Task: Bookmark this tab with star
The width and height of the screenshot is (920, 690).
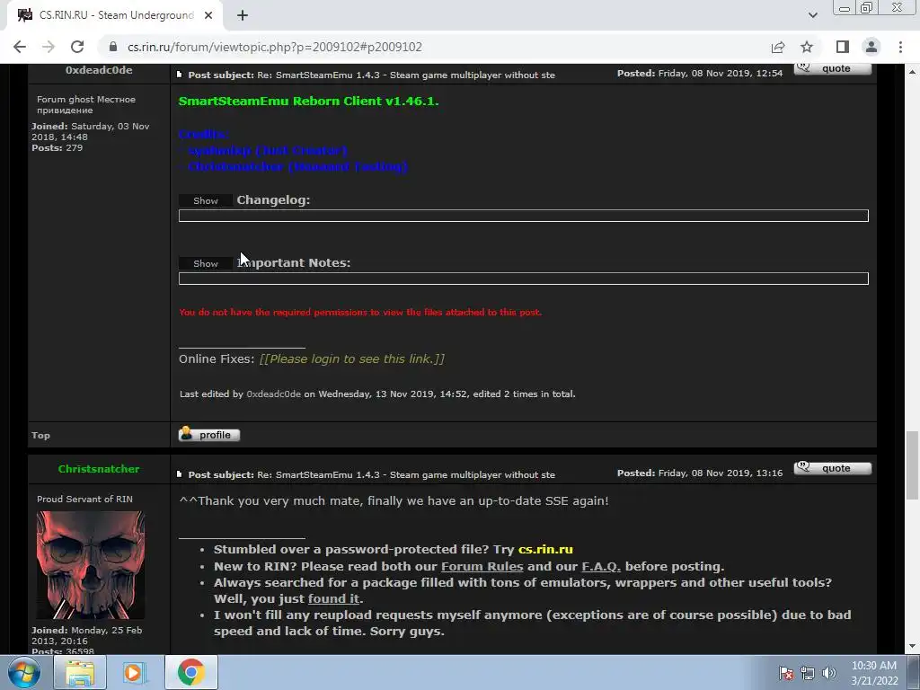Action: click(x=807, y=47)
